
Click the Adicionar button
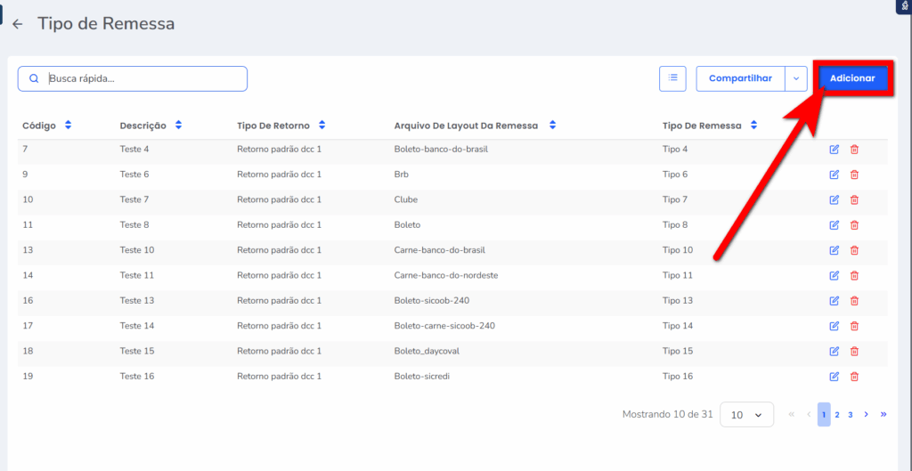point(852,78)
